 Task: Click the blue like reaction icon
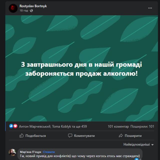(11, 126)
